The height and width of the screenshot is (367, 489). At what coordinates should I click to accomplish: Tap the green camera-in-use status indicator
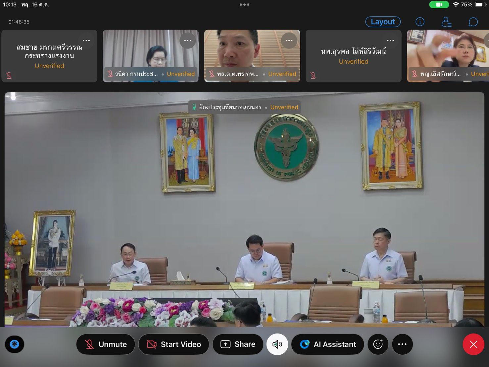(x=439, y=5)
